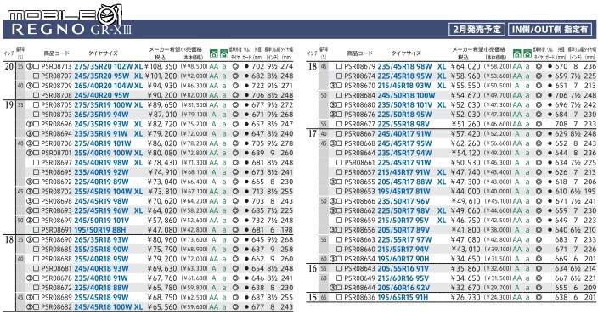Tick the checkbox beside PSR08690
The height and width of the screenshot is (314, 598).
[x=37, y=239]
